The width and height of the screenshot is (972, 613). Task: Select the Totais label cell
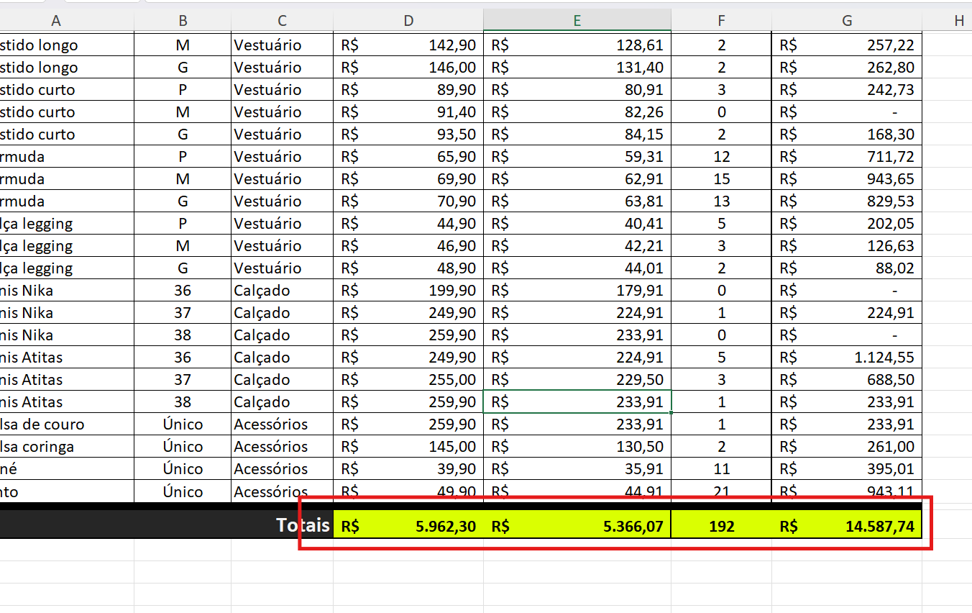pyautogui.click(x=167, y=525)
